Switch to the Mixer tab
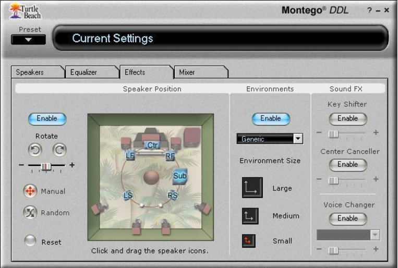 click(200, 72)
